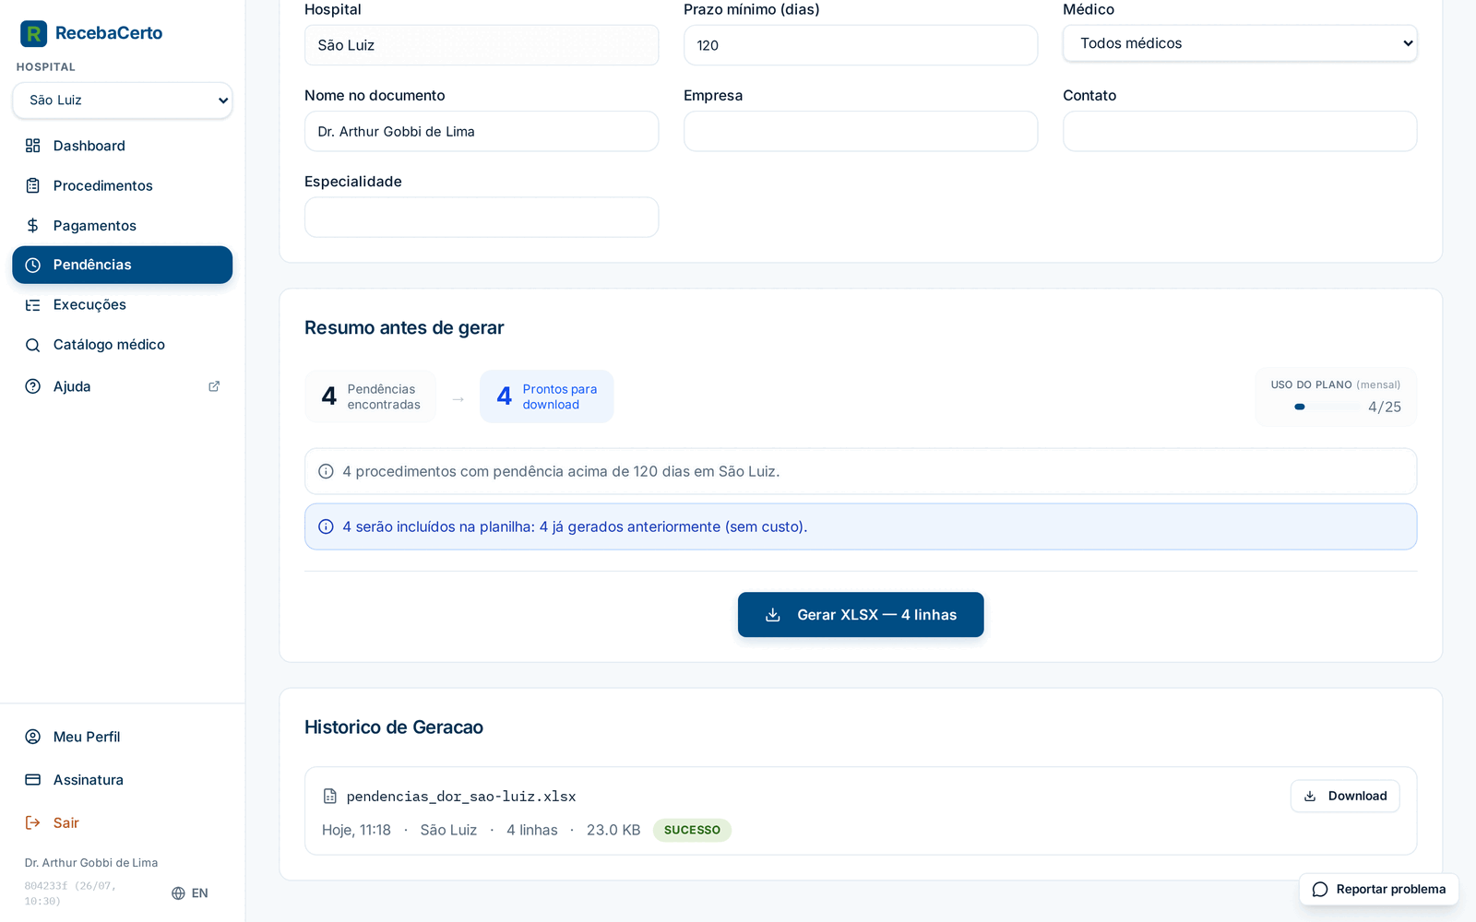Click '4 Prontos para download' card
Viewport: 1476px width, 922px height.
coord(547,396)
